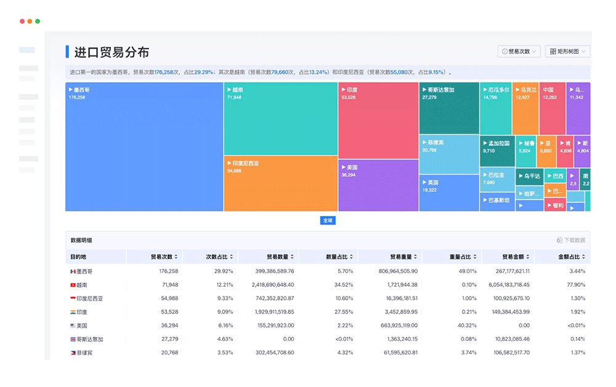Select the second sidebar navigation item
The image size is (616, 387).
click(27, 68)
